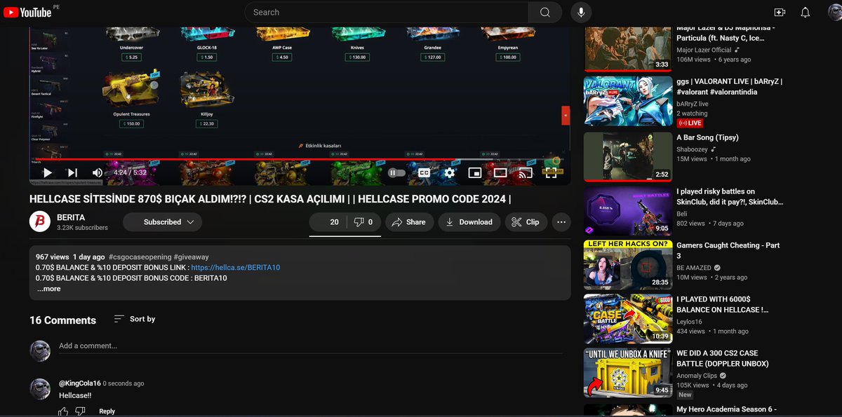The image size is (842, 417).
Task: Download the video
Action: pyautogui.click(x=469, y=222)
